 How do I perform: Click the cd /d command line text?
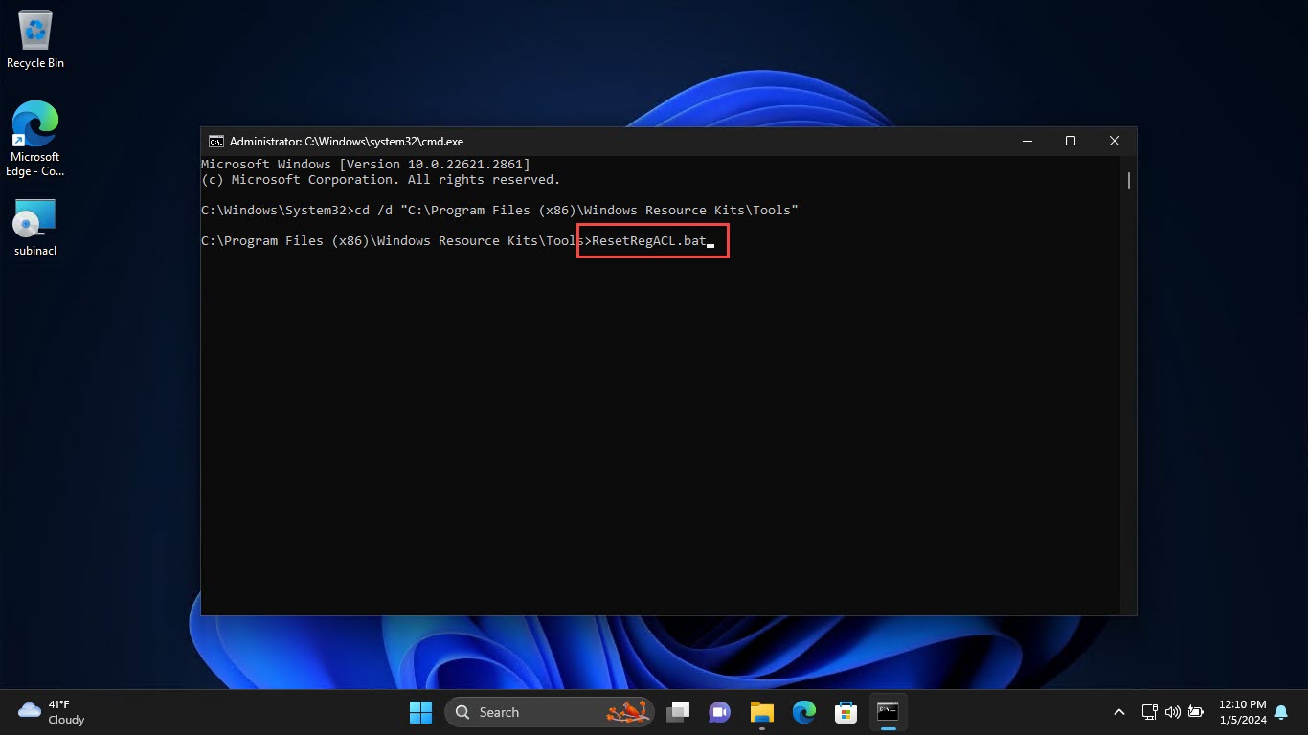click(576, 211)
